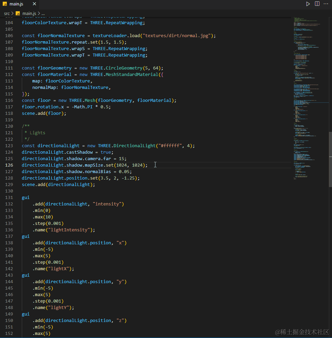Click the opening comment /** on line 120
The height and width of the screenshot is (338, 332).
point(26,126)
